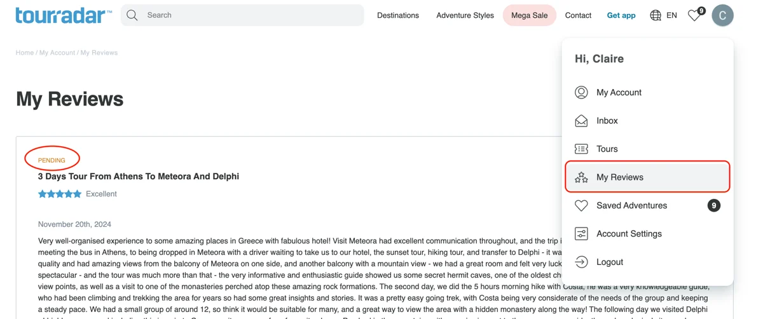Go to Home breadcrumb link
The image size is (763, 319).
click(25, 53)
